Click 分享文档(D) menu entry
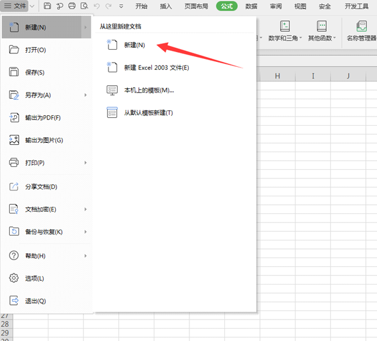Image resolution: width=377 pixels, height=341 pixels. point(46,186)
